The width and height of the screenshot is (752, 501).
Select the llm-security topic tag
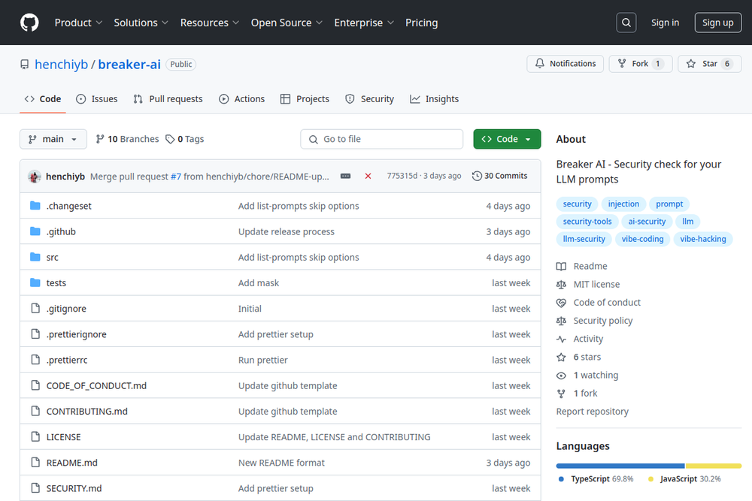click(x=584, y=239)
